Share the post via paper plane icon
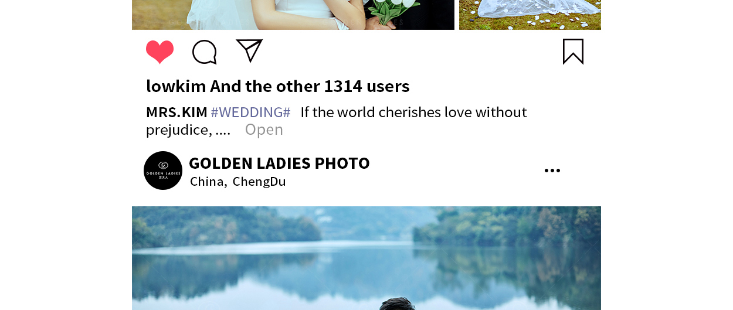Image resolution: width=733 pixels, height=310 pixels. point(249,50)
